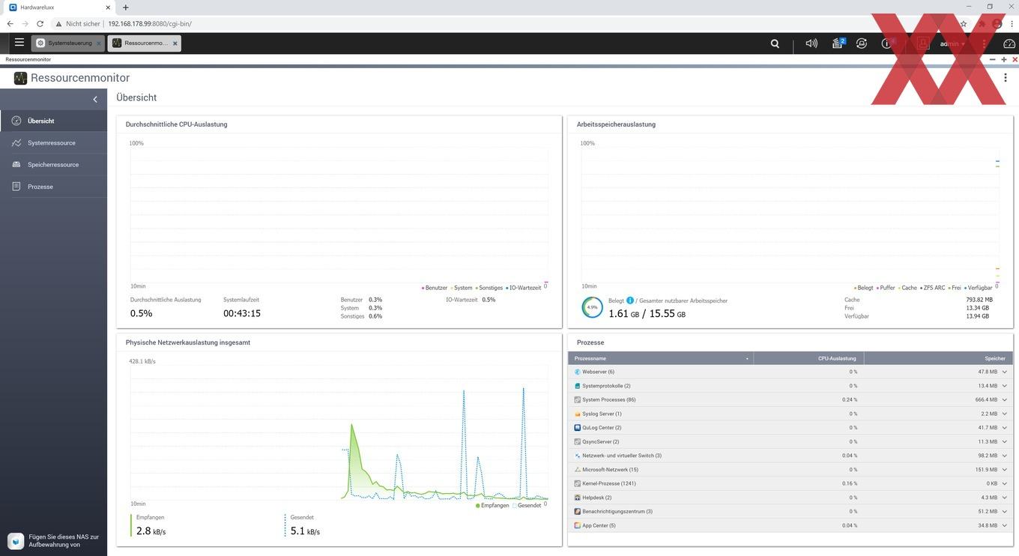This screenshot has height=556, width=1019.
Task: Click the App Center process icon
Action: coord(577,525)
